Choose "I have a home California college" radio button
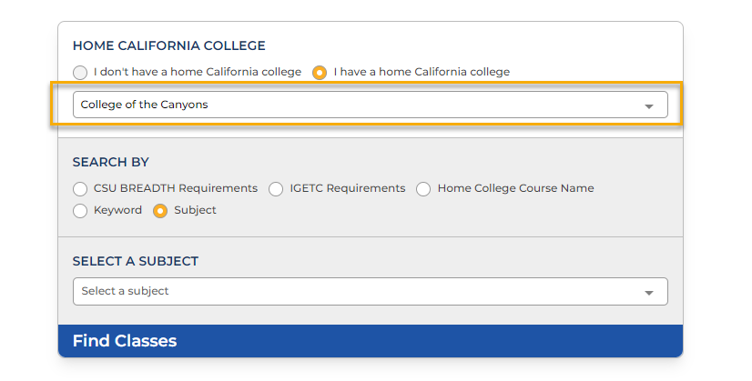Screen dimensions: 752x381 click(x=320, y=73)
